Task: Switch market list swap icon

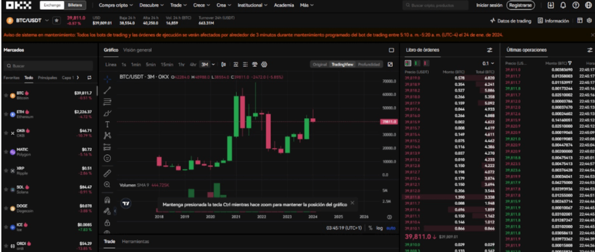Action: 89,78
